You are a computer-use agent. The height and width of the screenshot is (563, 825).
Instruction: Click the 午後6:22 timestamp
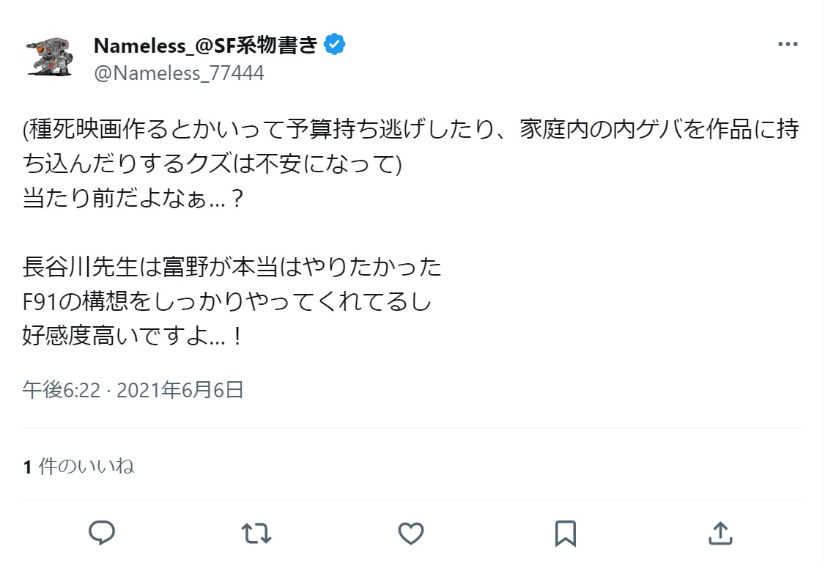(61, 390)
